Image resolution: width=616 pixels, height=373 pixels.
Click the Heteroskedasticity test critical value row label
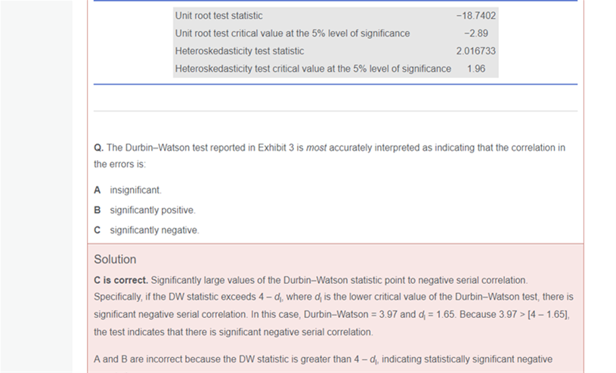point(313,69)
